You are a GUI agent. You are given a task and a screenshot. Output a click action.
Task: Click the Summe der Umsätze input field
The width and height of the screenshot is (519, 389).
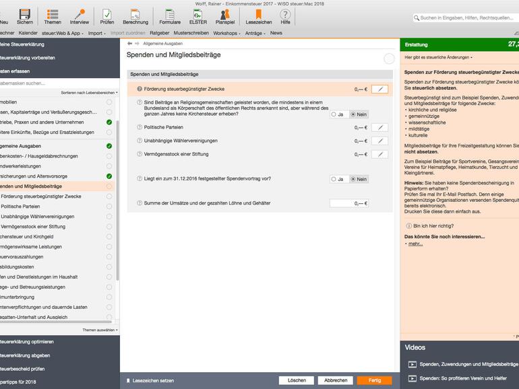coord(349,203)
